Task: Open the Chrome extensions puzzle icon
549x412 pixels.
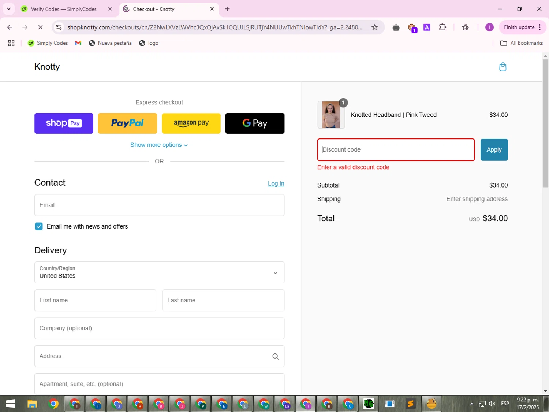Action: pyautogui.click(x=442, y=27)
